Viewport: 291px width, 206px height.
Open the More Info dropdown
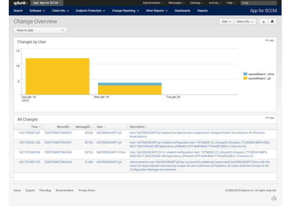pos(245,22)
